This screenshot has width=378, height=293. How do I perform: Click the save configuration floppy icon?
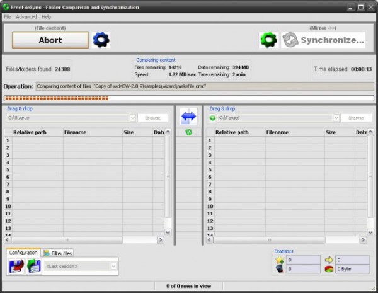(16, 266)
